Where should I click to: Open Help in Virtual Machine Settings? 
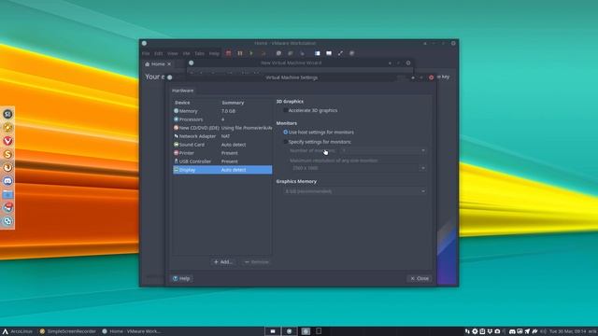point(181,278)
